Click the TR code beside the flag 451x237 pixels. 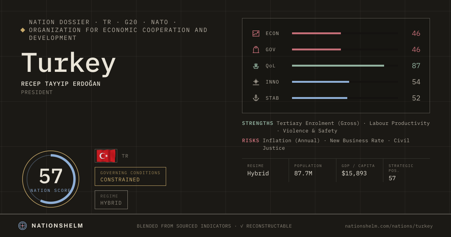pyautogui.click(x=125, y=156)
